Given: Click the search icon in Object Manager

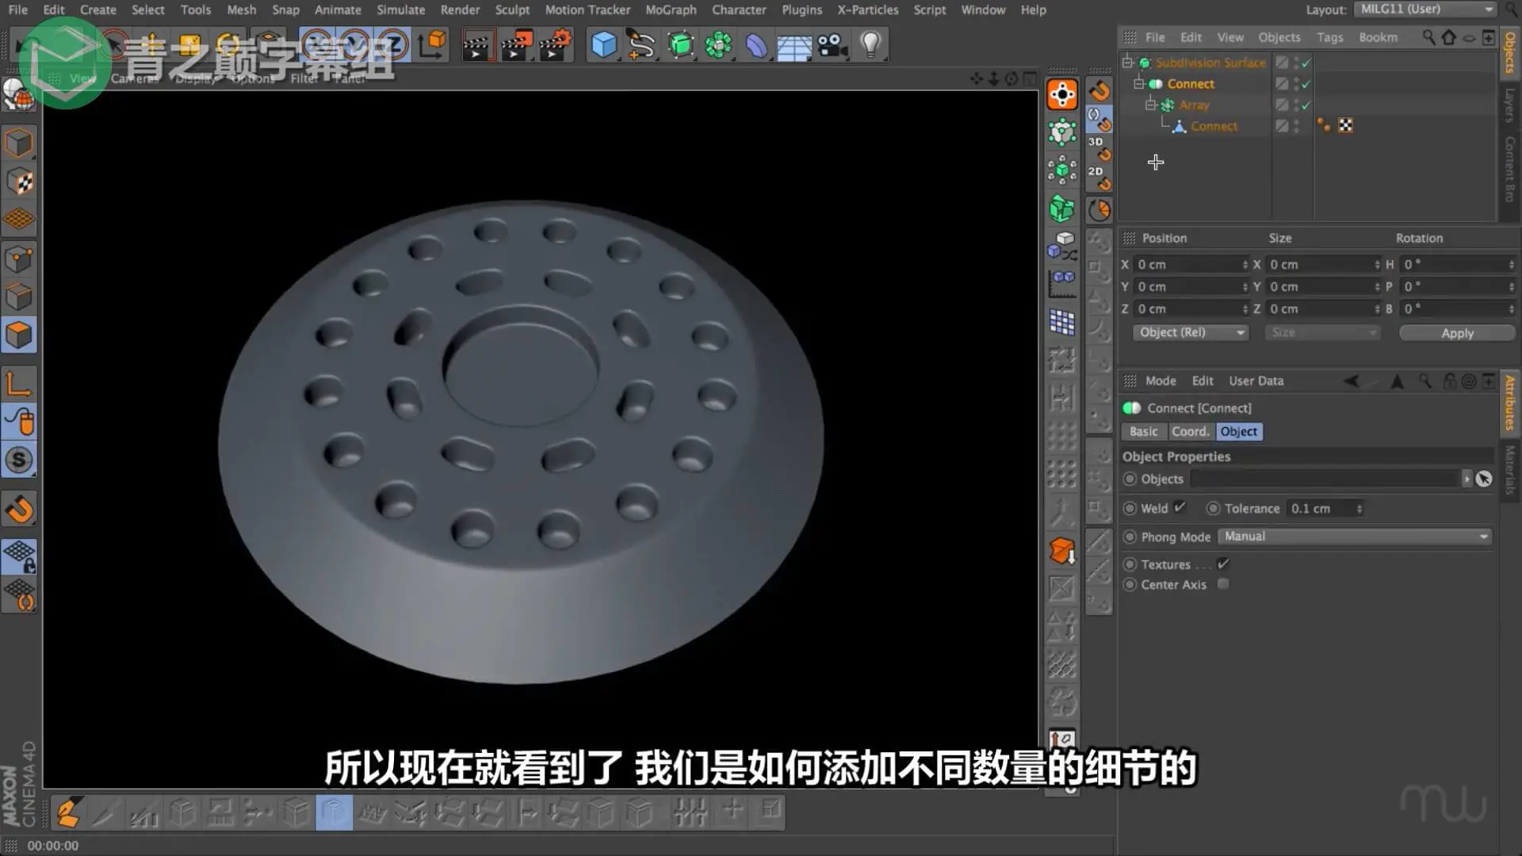Looking at the screenshot, I should click(x=1428, y=36).
